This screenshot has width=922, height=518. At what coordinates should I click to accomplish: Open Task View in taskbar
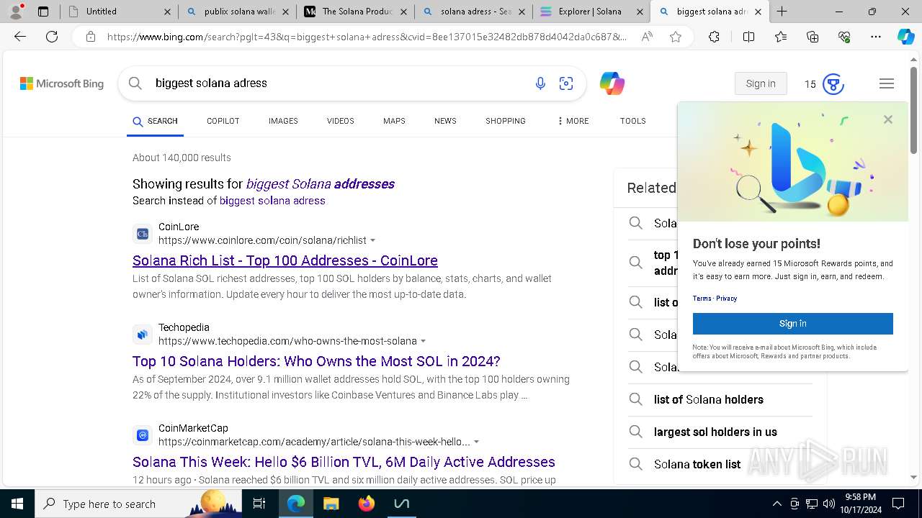(x=259, y=504)
